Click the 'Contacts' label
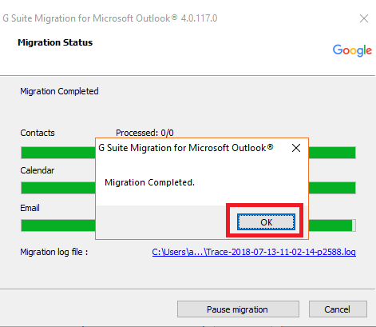 pyautogui.click(x=38, y=133)
